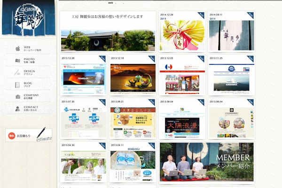Open the 2013.12.05 French flag shop thumbnail

(x=182, y=79)
